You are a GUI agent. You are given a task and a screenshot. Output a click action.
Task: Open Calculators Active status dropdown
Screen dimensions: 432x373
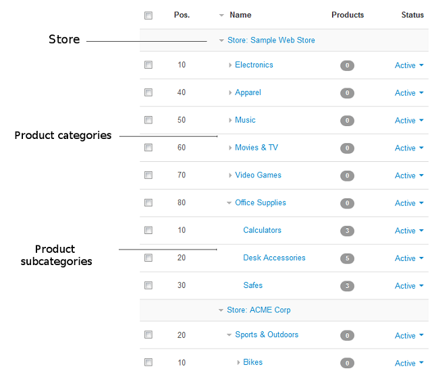tap(409, 231)
